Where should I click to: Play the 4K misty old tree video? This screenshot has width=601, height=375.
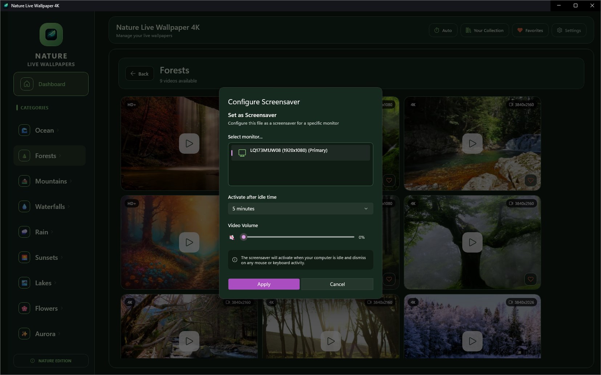tap(472, 242)
